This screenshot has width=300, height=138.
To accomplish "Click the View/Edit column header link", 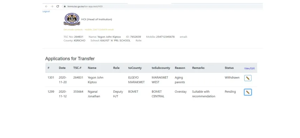I will [x=249, y=68].
